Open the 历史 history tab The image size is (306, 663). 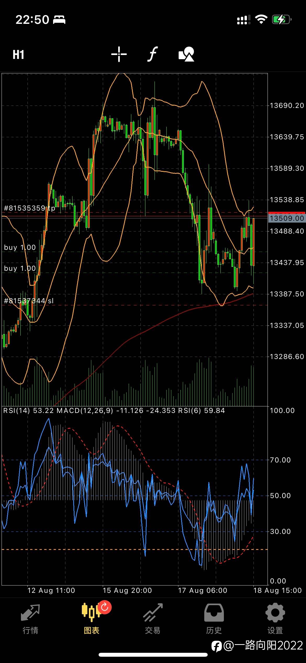point(214,619)
